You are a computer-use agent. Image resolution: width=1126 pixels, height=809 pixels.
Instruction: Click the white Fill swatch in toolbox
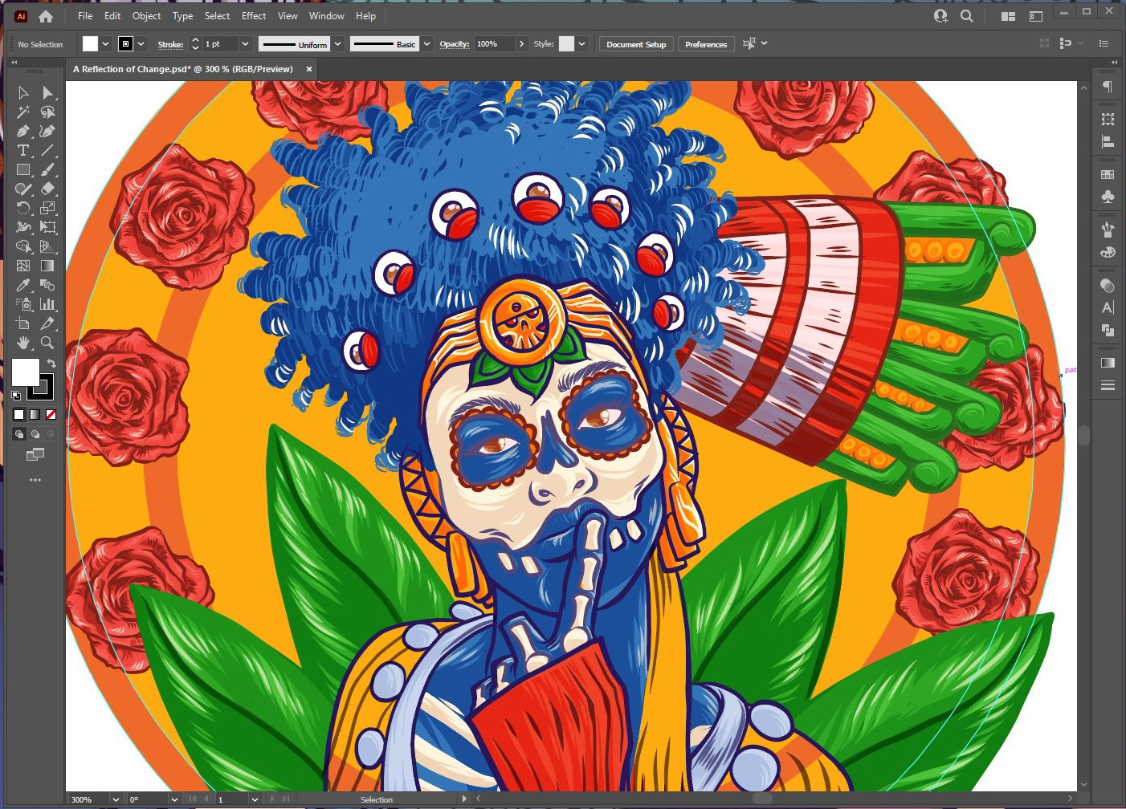pos(25,372)
